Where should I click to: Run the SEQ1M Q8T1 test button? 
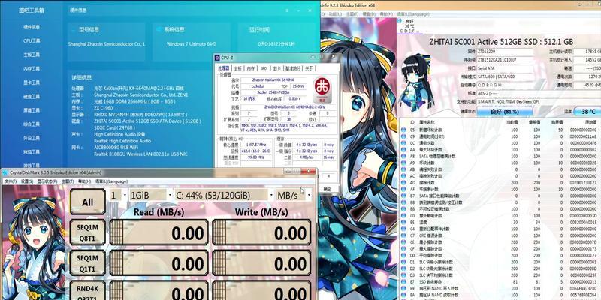click(x=87, y=232)
